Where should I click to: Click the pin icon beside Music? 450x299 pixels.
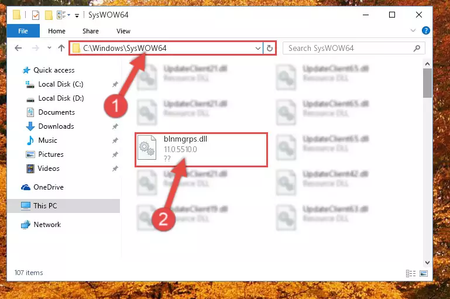point(115,140)
